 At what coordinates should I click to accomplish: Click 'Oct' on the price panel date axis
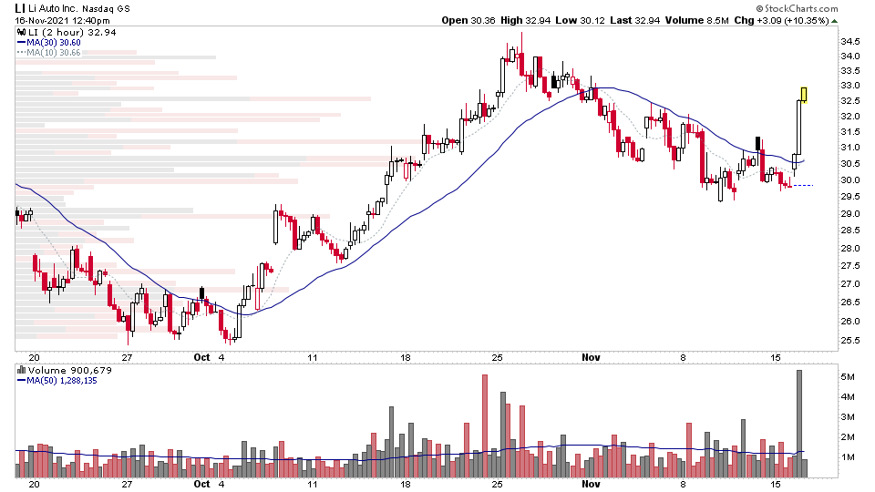(x=201, y=357)
